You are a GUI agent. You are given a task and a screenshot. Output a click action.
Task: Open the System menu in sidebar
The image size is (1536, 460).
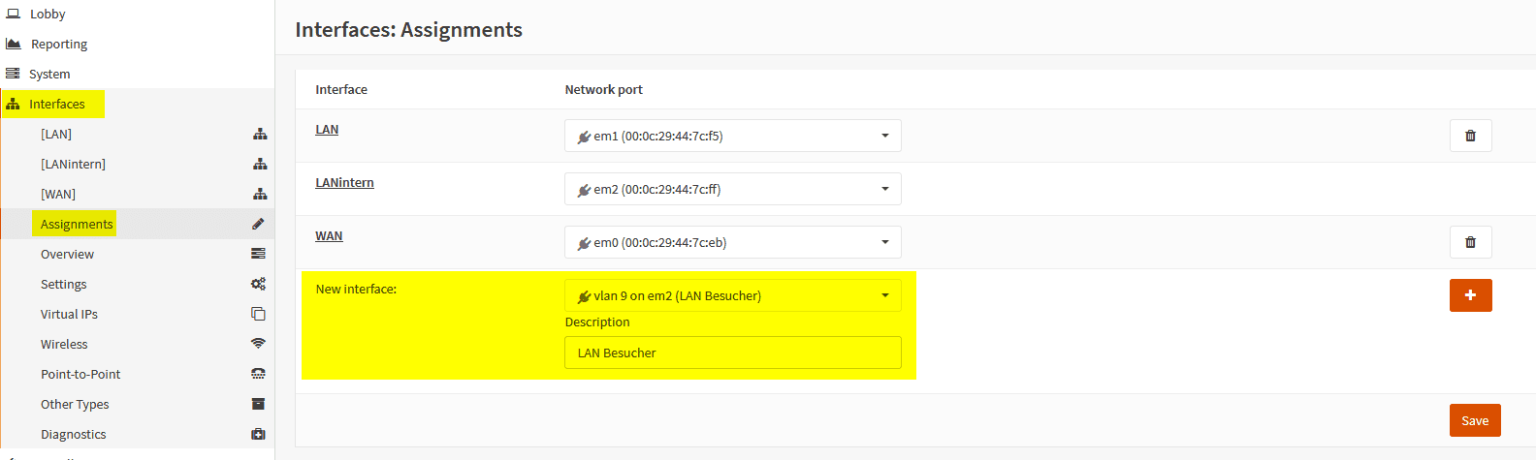pyautogui.click(x=48, y=74)
